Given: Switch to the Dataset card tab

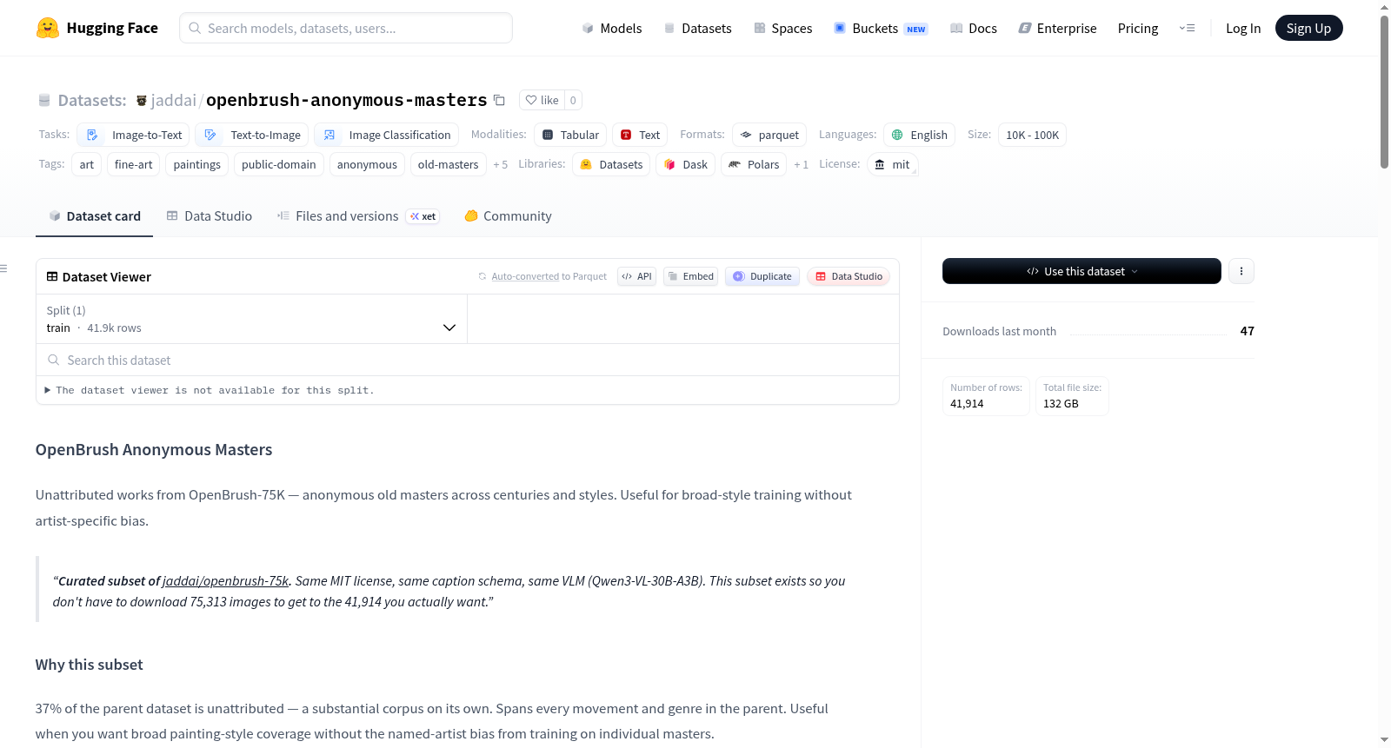Looking at the screenshot, I should (94, 216).
